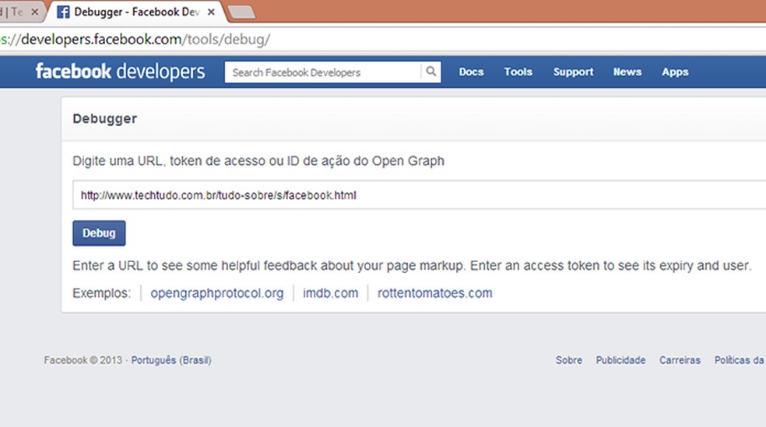Screen dimensions: 766x427
Task: Click the Carreiras footer link
Action: [x=680, y=361]
